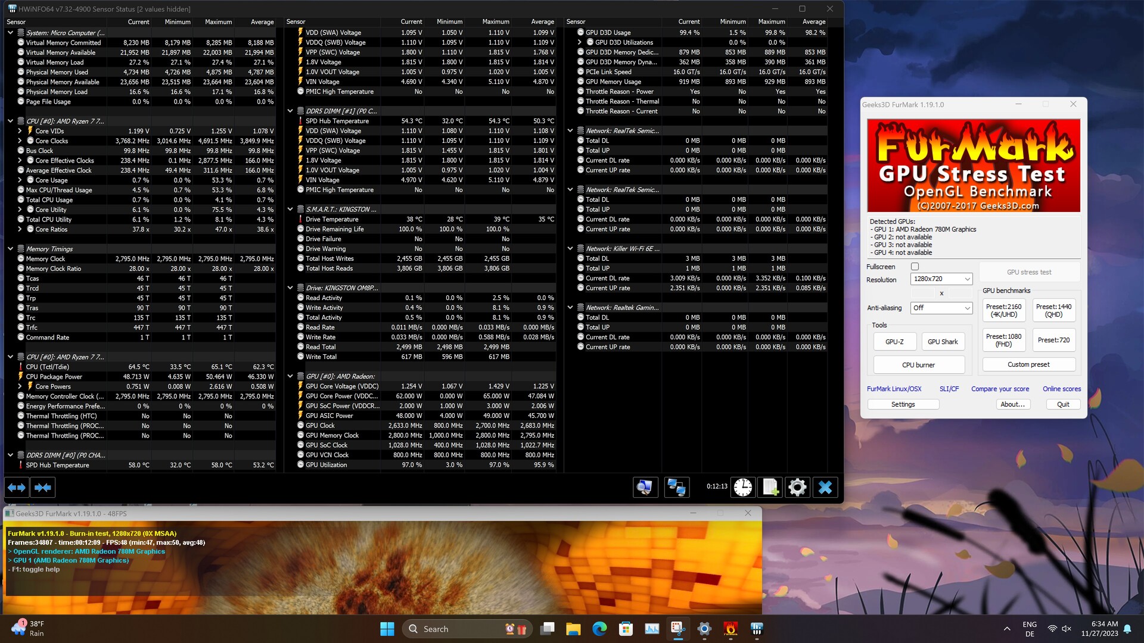Click HWiNFO64 title bar app icon
The image size is (1144, 643).
[x=11, y=9]
